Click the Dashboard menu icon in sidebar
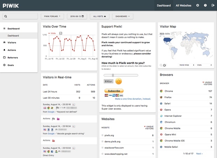 click(x=5, y=28)
